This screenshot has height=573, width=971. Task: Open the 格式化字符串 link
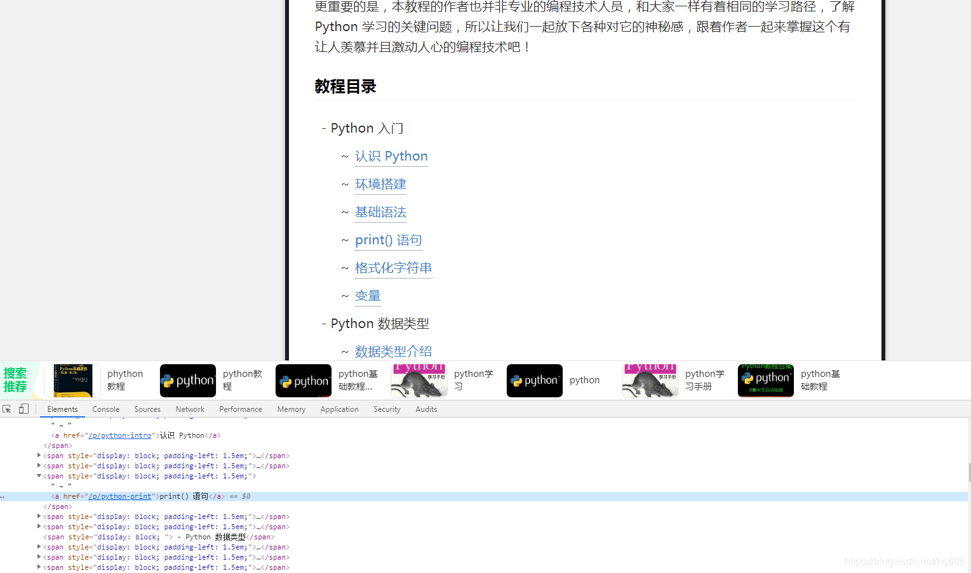[x=393, y=268]
